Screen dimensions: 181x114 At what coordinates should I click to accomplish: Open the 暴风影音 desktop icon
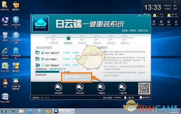point(16,67)
